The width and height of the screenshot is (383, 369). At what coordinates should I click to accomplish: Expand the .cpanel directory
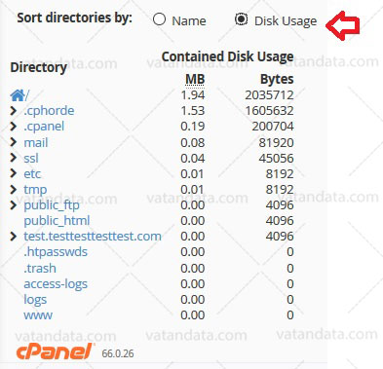click(x=13, y=127)
